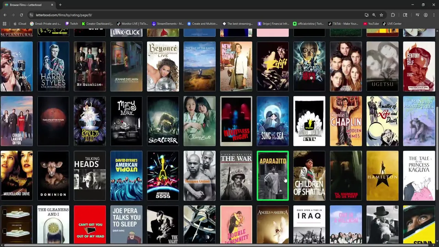Open the Jeanne Dielman poster
The image size is (439, 247).
(x=126, y=67)
